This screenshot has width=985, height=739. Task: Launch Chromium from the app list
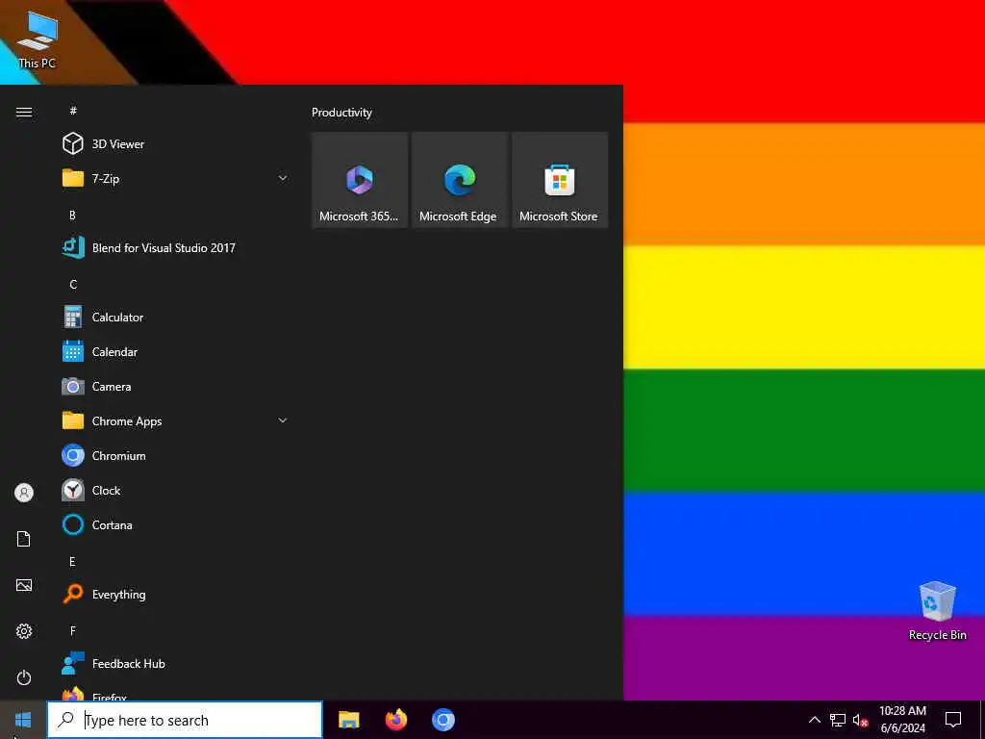(x=176, y=455)
